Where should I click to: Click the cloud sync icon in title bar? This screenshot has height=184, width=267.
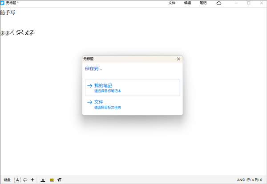pyautogui.click(x=219, y=3)
